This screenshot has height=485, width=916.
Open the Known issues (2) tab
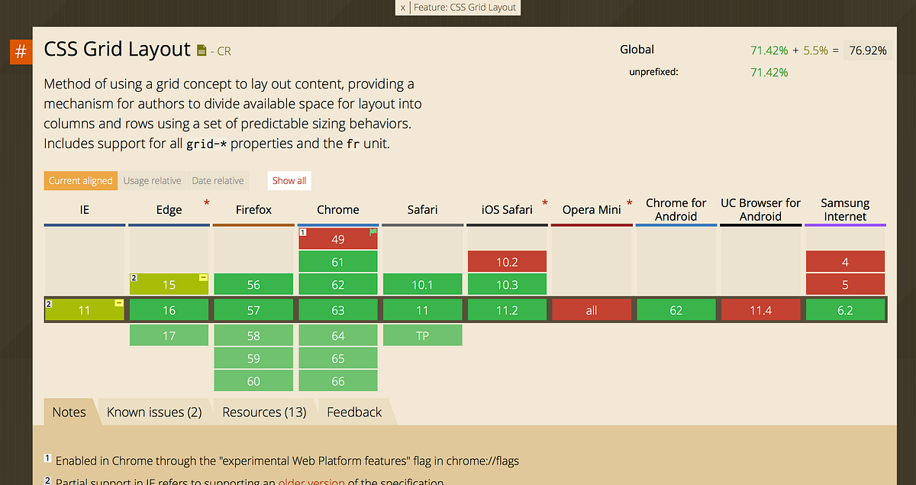click(153, 412)
